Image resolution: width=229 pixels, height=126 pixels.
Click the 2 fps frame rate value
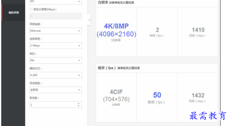click(157, 30)
